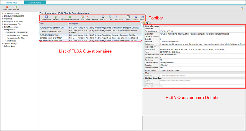
Task: Expand the Attachments and Files node
Action: 2,24
